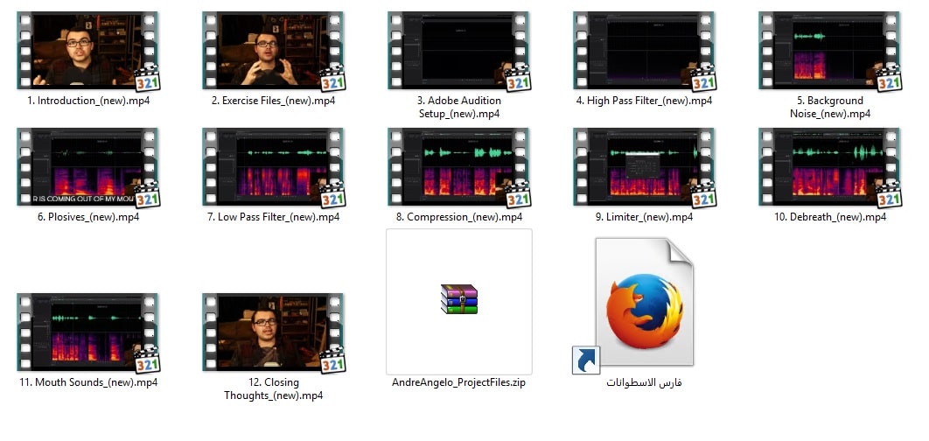Select the 8. Compression video thumbnail

point(458,166)
